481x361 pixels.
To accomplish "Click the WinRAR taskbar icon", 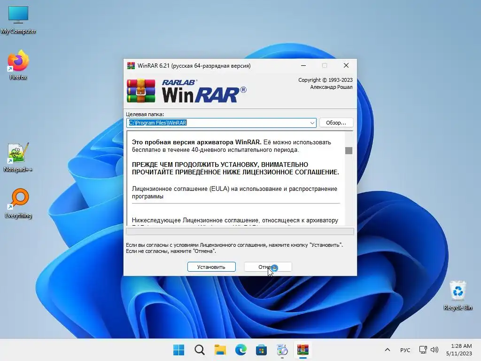I will [303, 350].
